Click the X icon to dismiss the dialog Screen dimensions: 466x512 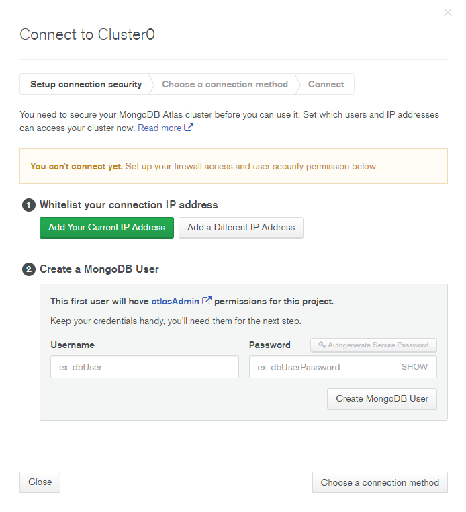448,13
